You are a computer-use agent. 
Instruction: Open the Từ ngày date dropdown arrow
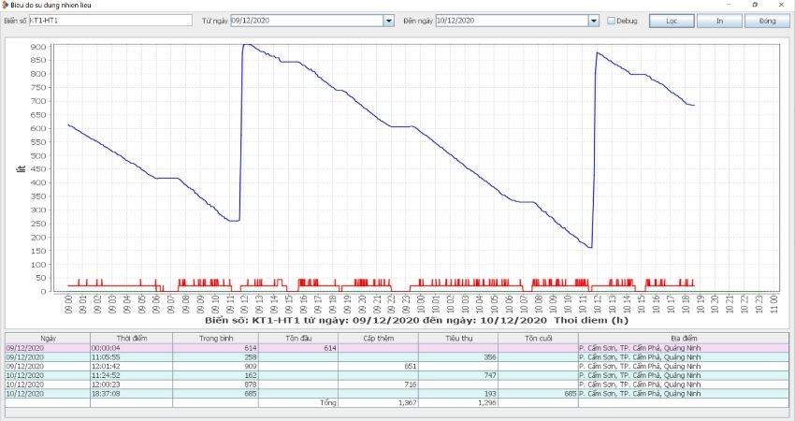(389, 21)
